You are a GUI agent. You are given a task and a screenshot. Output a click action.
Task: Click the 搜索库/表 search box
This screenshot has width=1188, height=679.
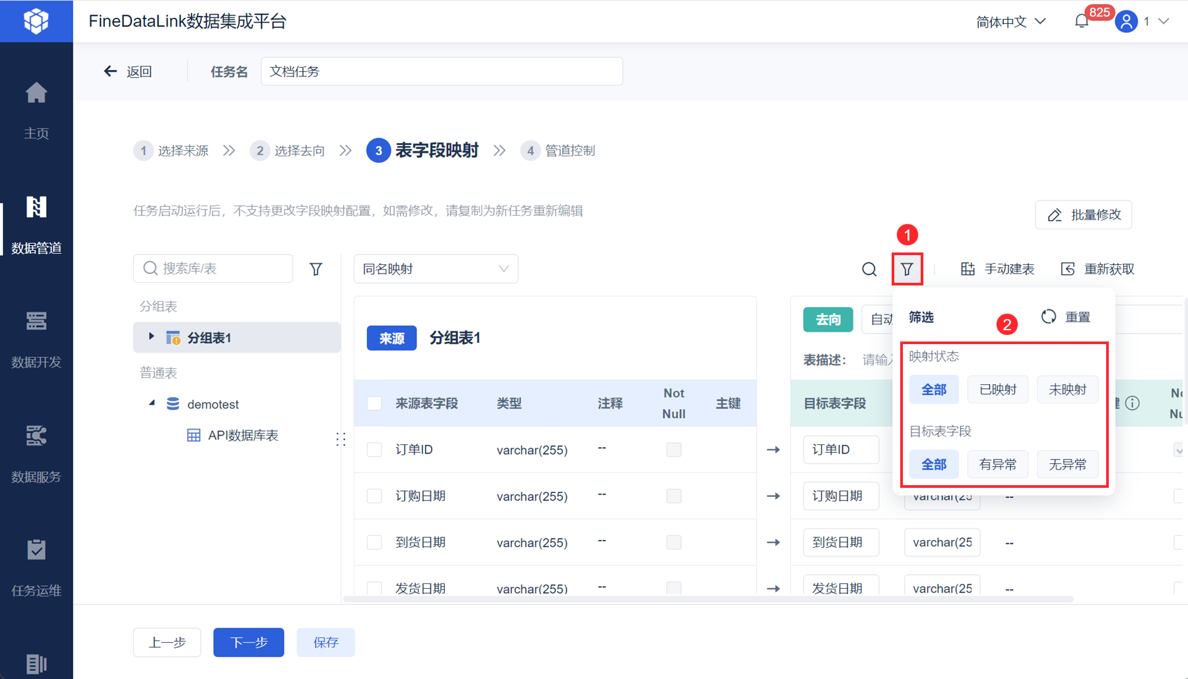(x=213, y=269)
